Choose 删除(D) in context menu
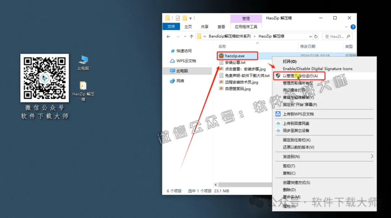Image resolution: width=391 pixels, height=218 pixels. pos(324,190)
